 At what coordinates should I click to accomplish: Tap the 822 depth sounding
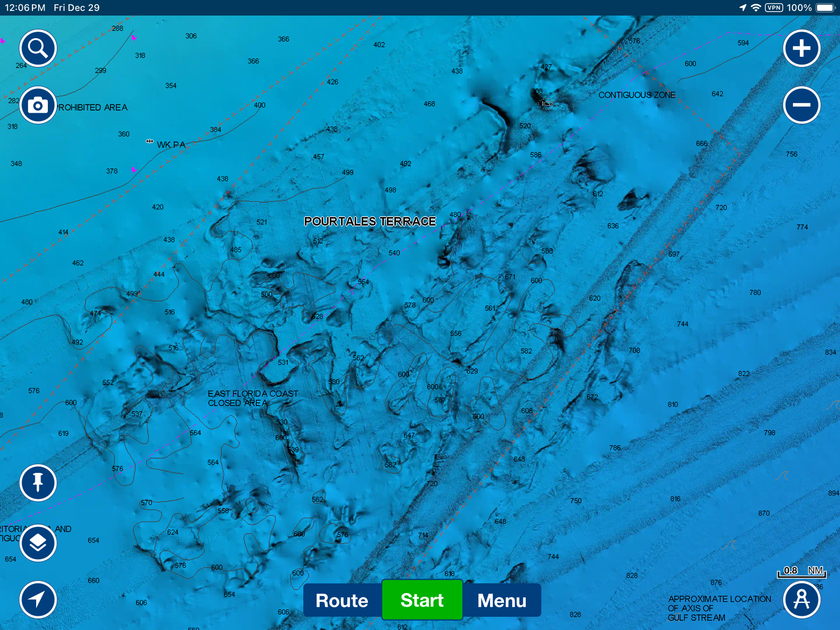coord(744,374)
